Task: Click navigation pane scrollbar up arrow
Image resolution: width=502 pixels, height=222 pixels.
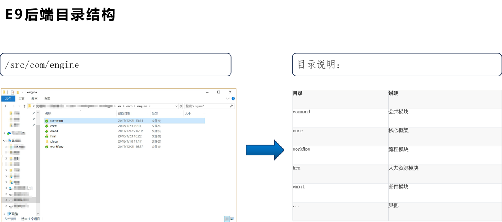Action: coord(38,112)
